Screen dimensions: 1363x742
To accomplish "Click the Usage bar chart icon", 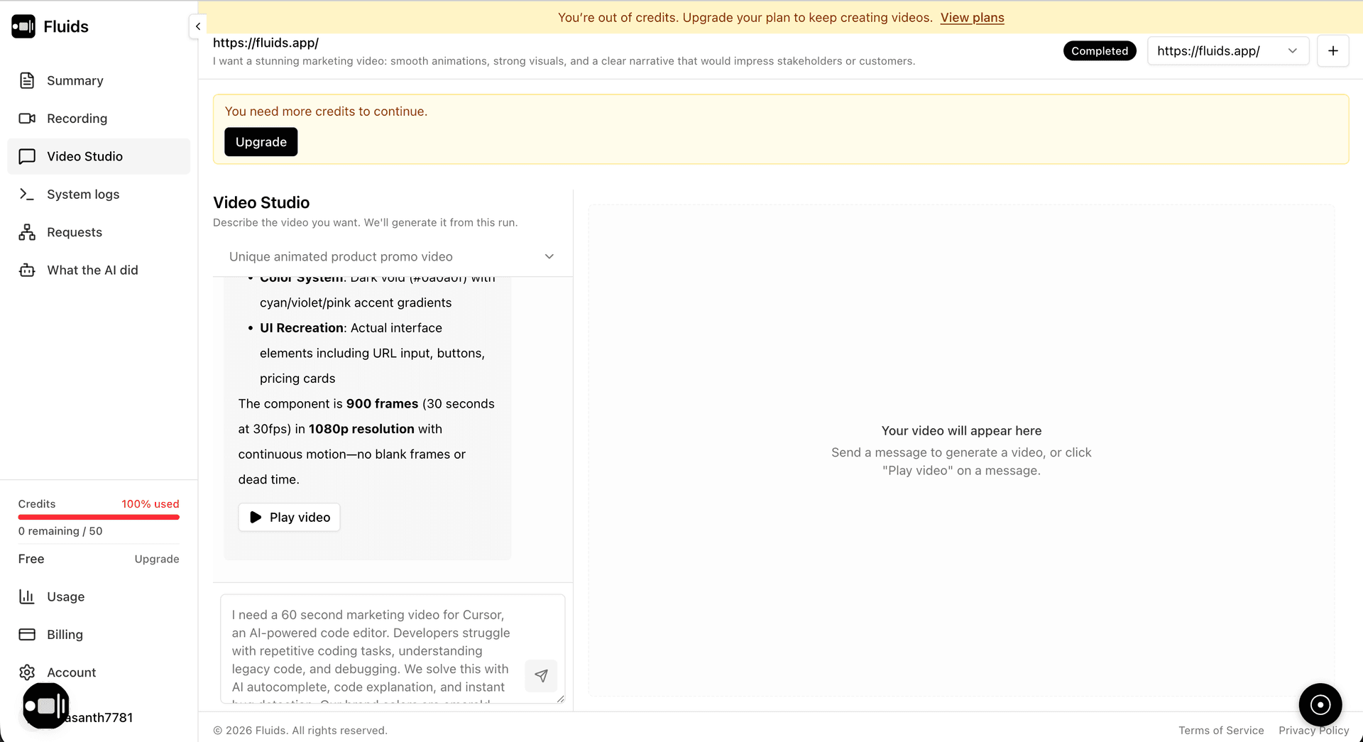I will coord(27,596).
